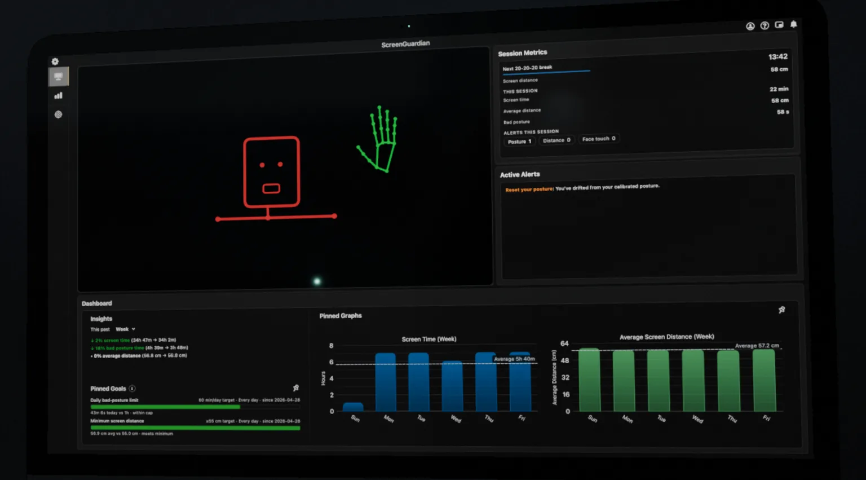Click the Face touch 0 alert chip

[599, 138]
